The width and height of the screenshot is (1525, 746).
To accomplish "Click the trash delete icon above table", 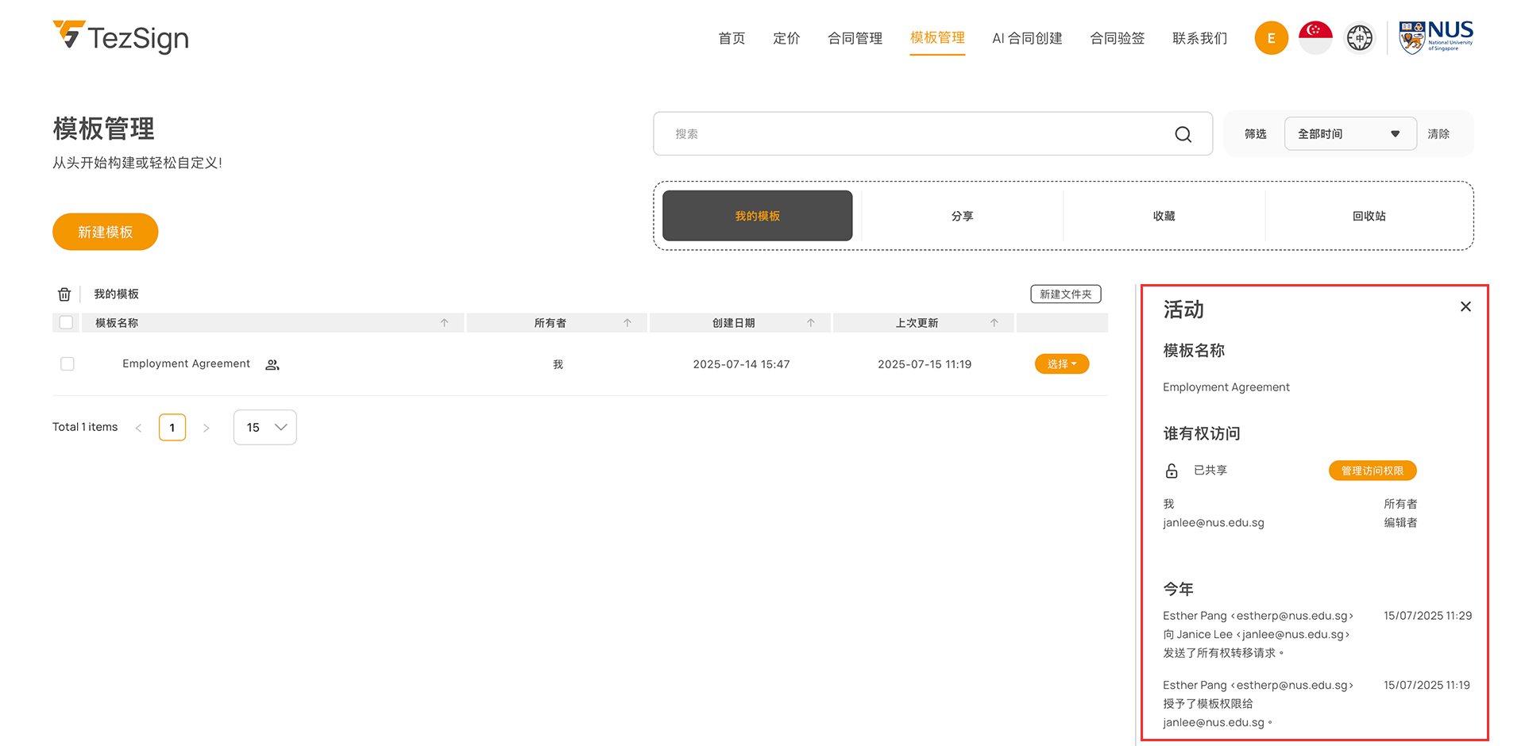I will [x=64, y=294].
